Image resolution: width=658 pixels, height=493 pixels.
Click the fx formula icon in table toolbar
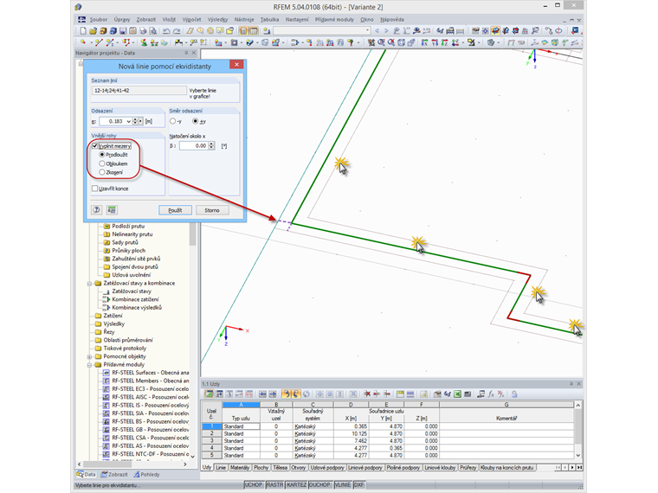click(x=491, y=394)
